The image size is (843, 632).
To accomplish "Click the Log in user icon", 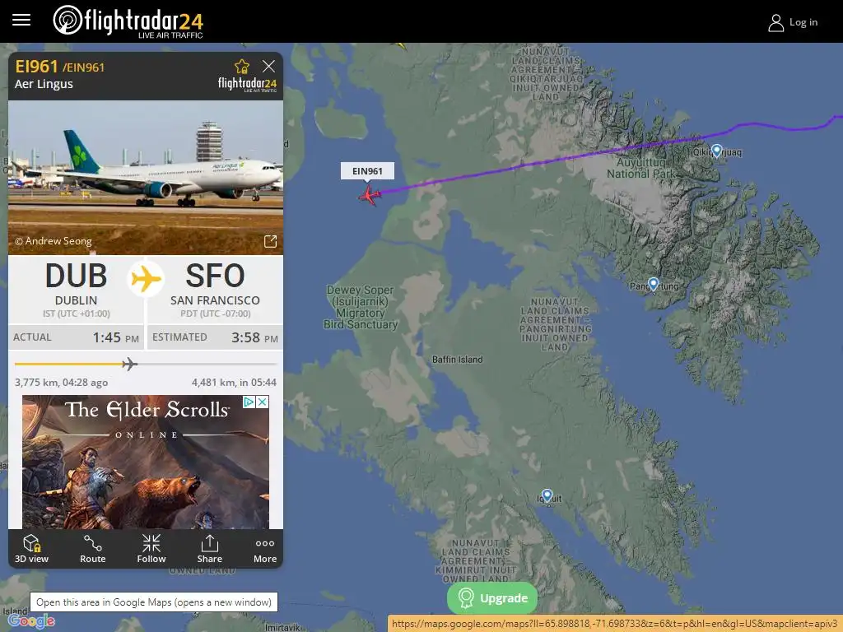I will pos(775,22).
